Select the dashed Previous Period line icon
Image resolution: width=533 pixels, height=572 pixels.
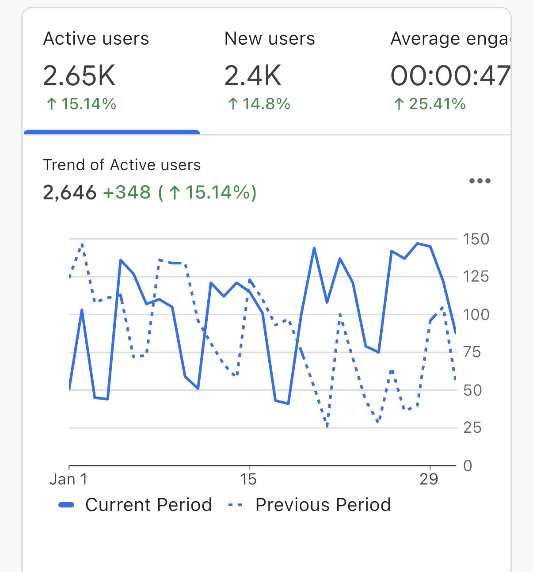tap(235, 504)
